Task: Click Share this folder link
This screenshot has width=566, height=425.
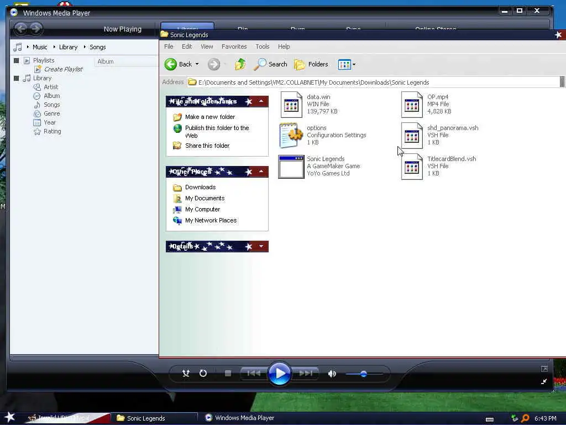Action: (207, 146)
